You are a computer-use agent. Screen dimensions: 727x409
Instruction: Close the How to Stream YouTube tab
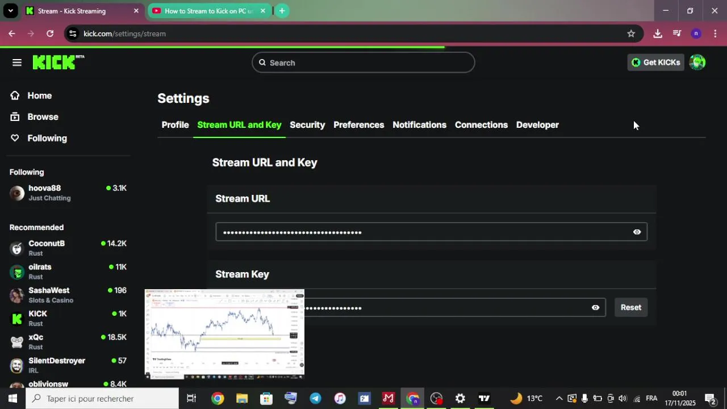pyautogui.click(x=262, y=11)
